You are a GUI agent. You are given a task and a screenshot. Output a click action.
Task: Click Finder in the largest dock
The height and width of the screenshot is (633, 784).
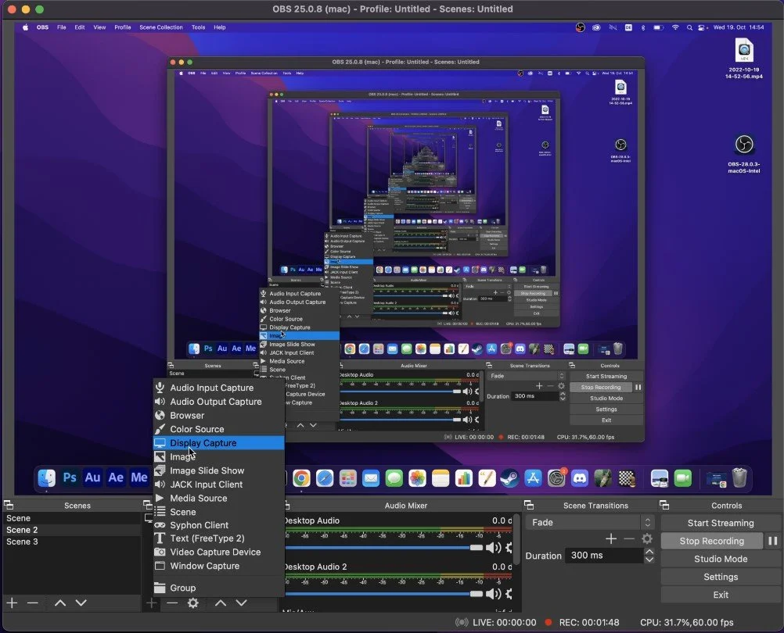tap(46, 477)
